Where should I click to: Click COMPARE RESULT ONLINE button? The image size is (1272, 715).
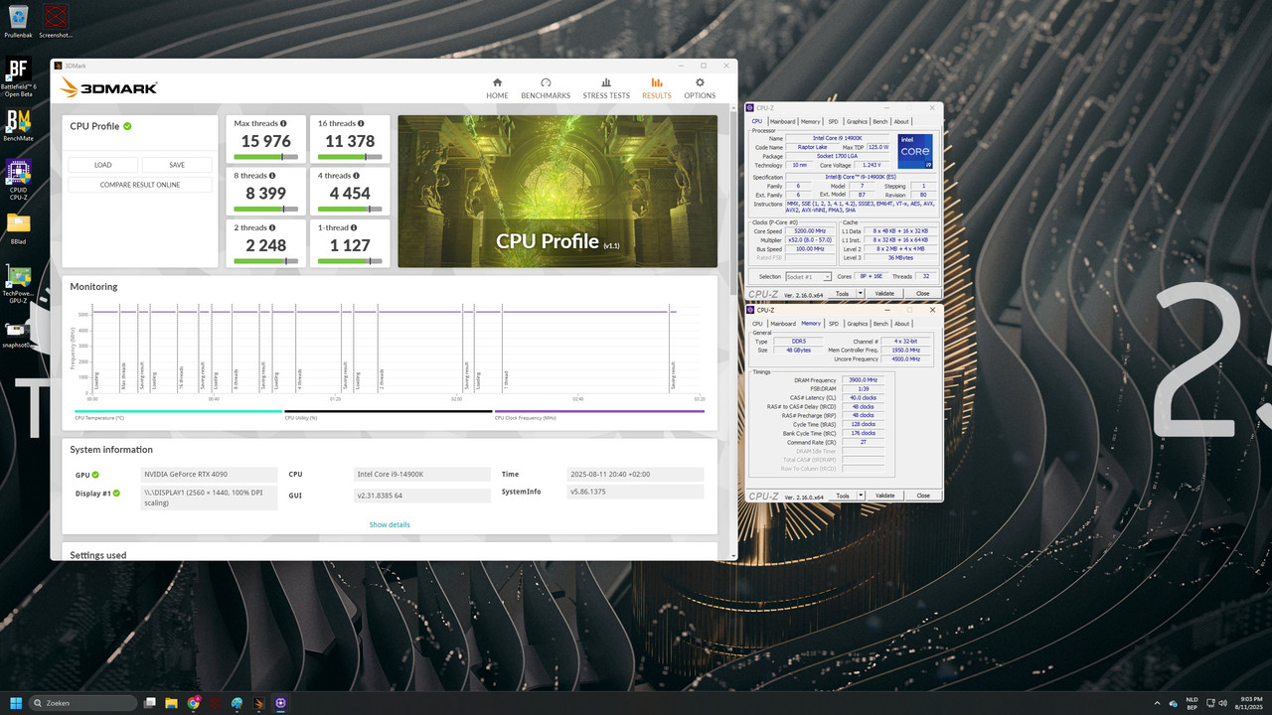[x=140, y=185]
